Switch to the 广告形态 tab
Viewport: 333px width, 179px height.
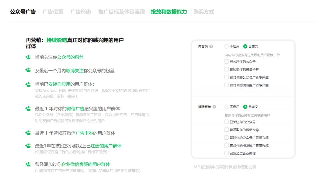tap(81, 12)
